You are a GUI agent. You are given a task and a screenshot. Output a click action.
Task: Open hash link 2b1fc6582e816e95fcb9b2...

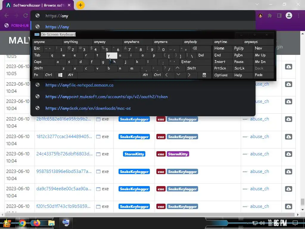pos(64,119)
